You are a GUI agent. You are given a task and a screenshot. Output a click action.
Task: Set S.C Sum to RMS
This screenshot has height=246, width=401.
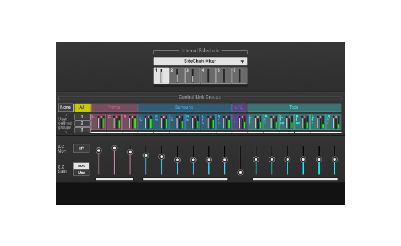pyautogui.click(x=81, y=166)
